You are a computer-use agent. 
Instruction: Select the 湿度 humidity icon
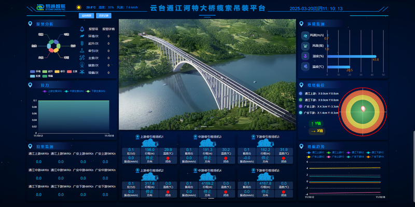[x=305, y=56]
